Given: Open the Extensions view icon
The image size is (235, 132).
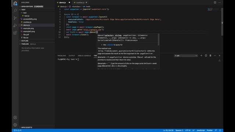Looking at the screenshot, I should tap(15, 33).
